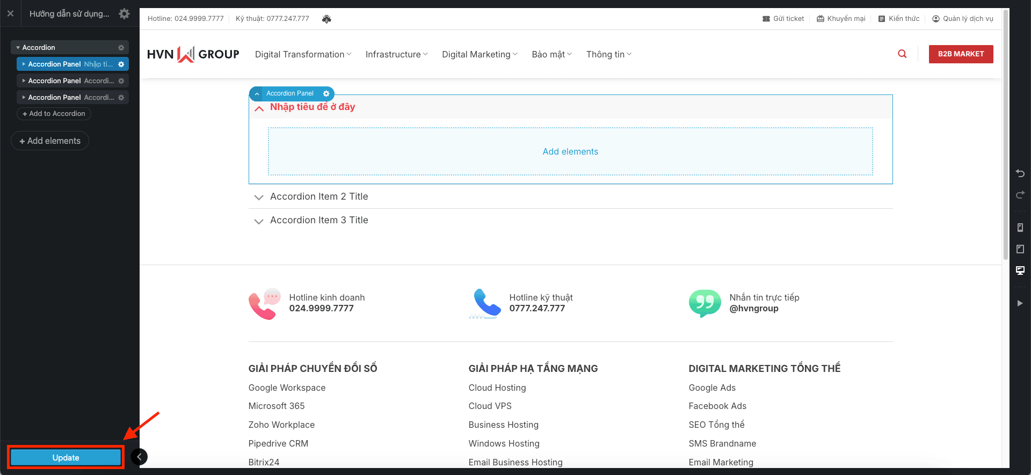Image resolution: width=1031 pixels, height=475 pixels.
Task: Collapse the Accordion tree item
Action: [18, 48]
